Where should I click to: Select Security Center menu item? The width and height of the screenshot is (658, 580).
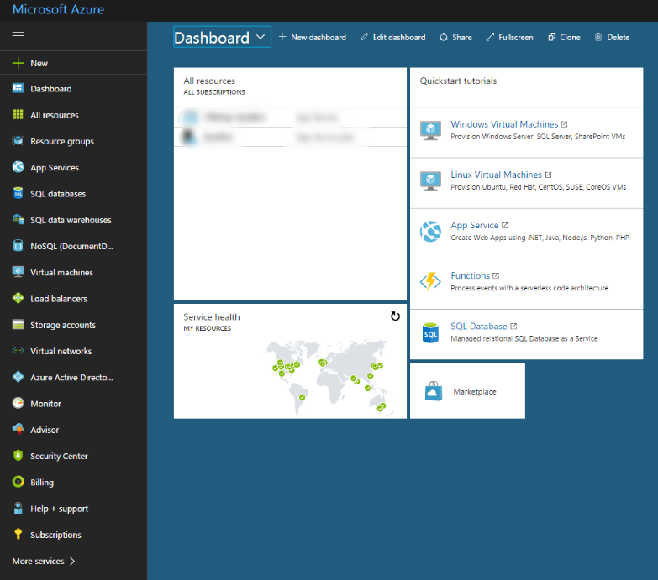[59, 456]
